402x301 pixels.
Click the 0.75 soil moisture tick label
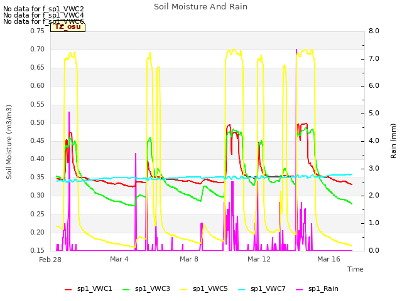pos(38,31)
